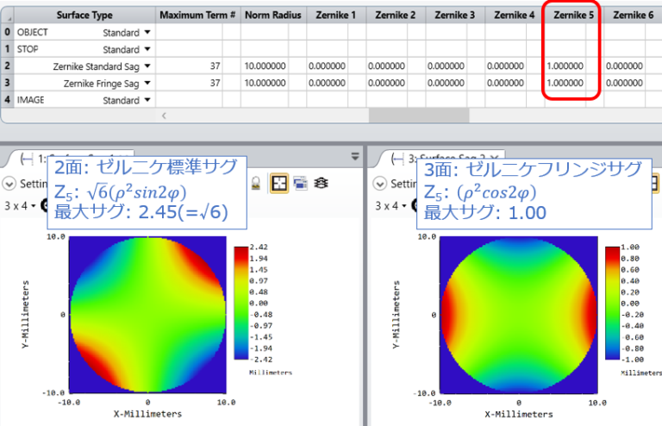Open Surface Type dropdown for Zernike Standard Sag
Screen dimensions: 662x426
tap(147, 66)
